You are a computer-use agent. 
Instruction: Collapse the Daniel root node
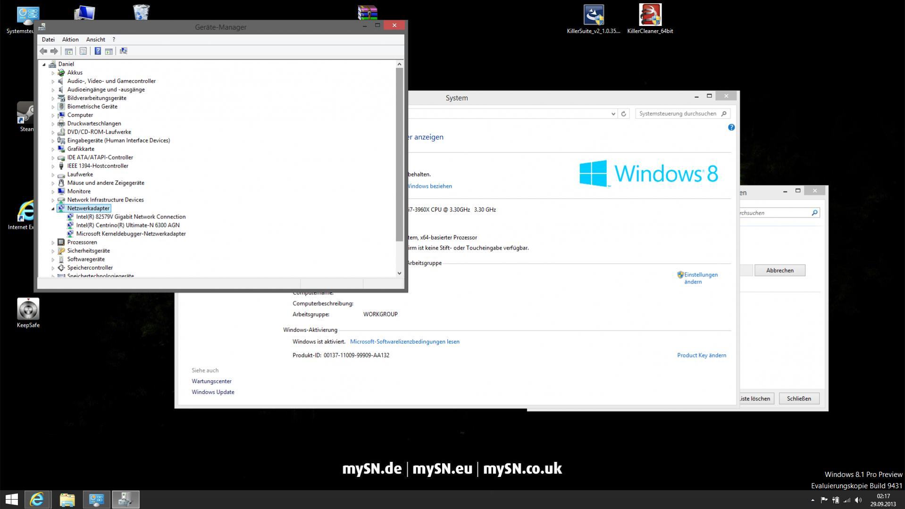[x=44, y=65]
